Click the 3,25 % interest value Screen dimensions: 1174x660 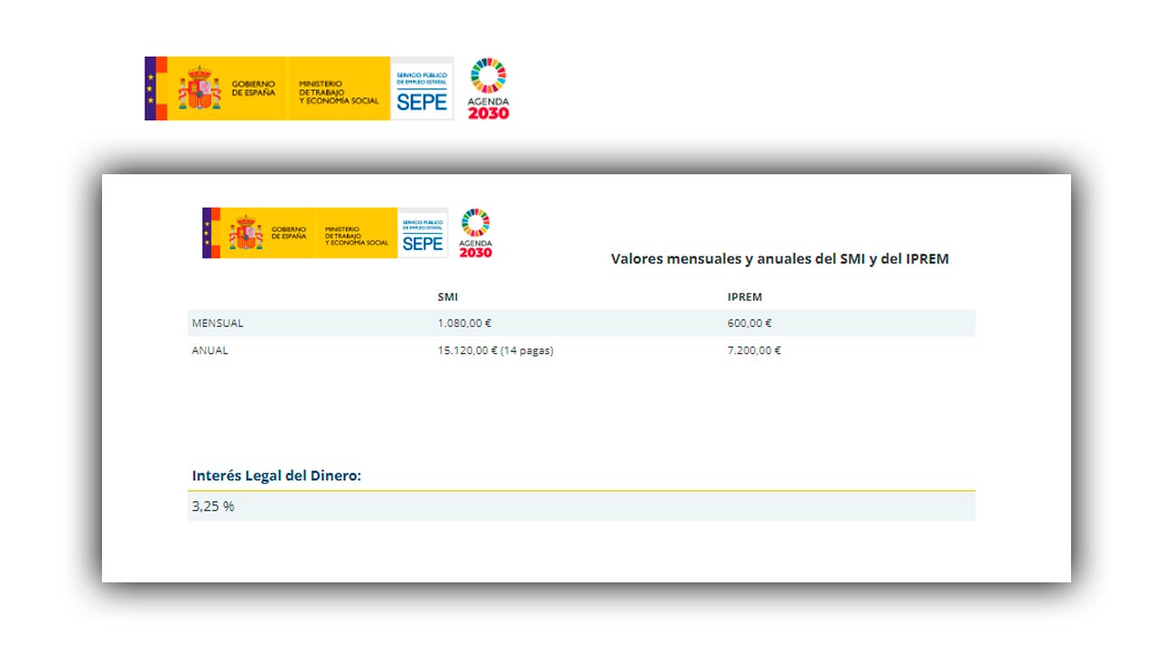click(x=213, y=507)
